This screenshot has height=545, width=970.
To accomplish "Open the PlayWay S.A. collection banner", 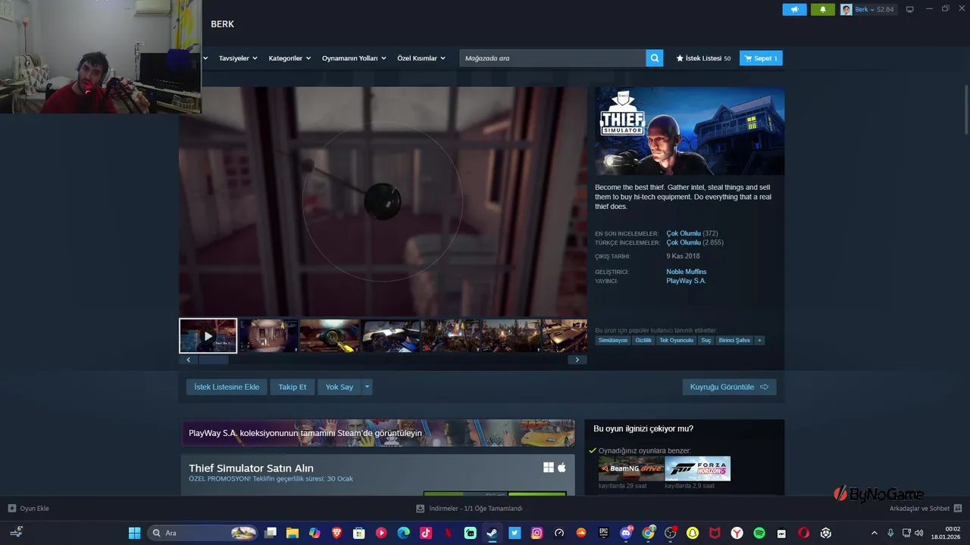I will (377, 433).
